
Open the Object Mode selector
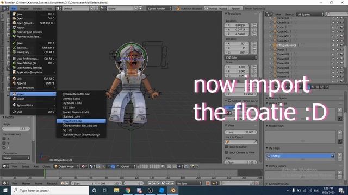pyautogui.click(x=67, y=166)
